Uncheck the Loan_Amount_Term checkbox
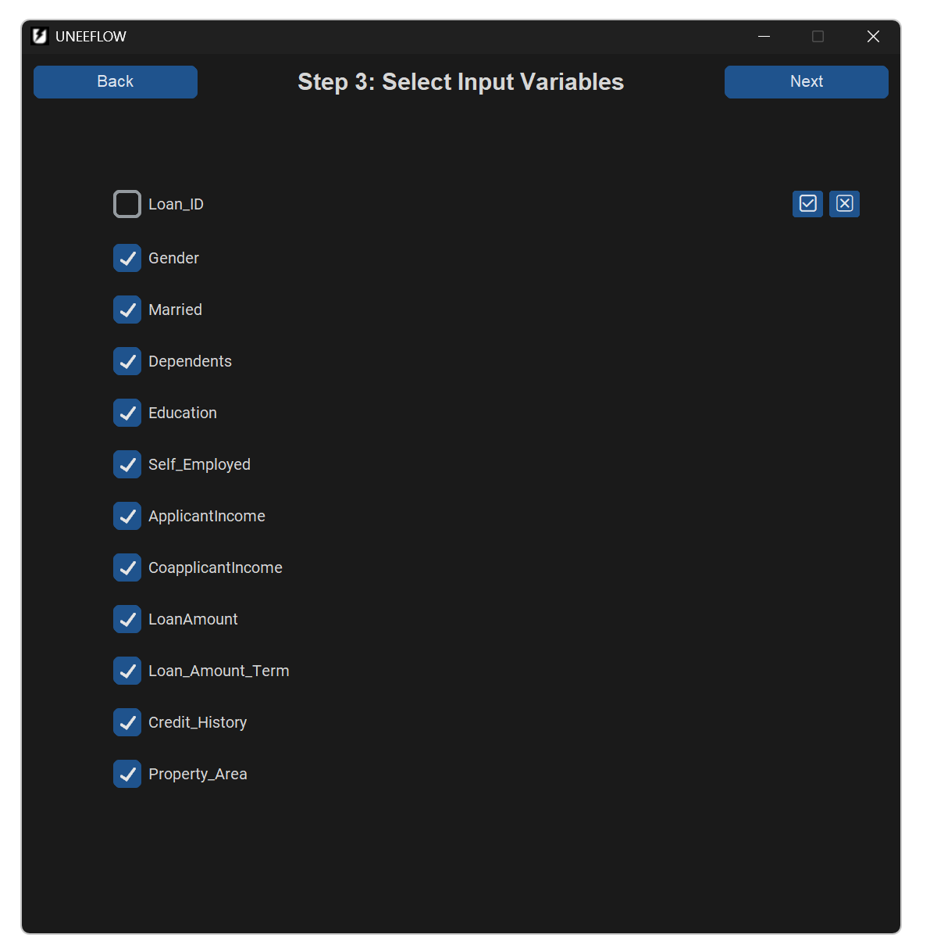This screenshot has width=930, height=945. tap(127, 671)
